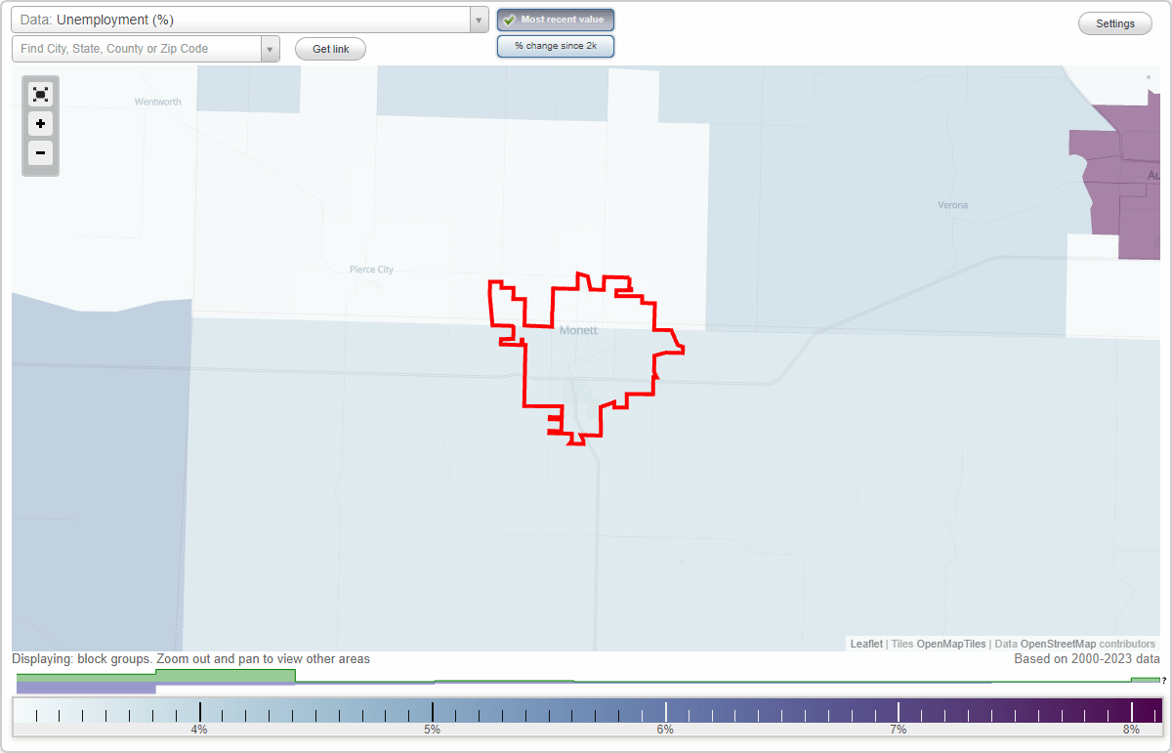Expand the Data selector arrow
Screen dimensions: 1172x753
click(x=479, y=20)
